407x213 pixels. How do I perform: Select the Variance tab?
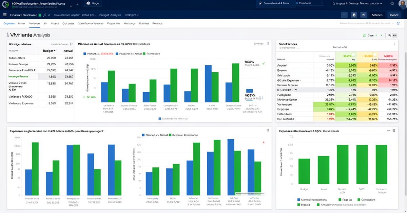pos(34,24)
